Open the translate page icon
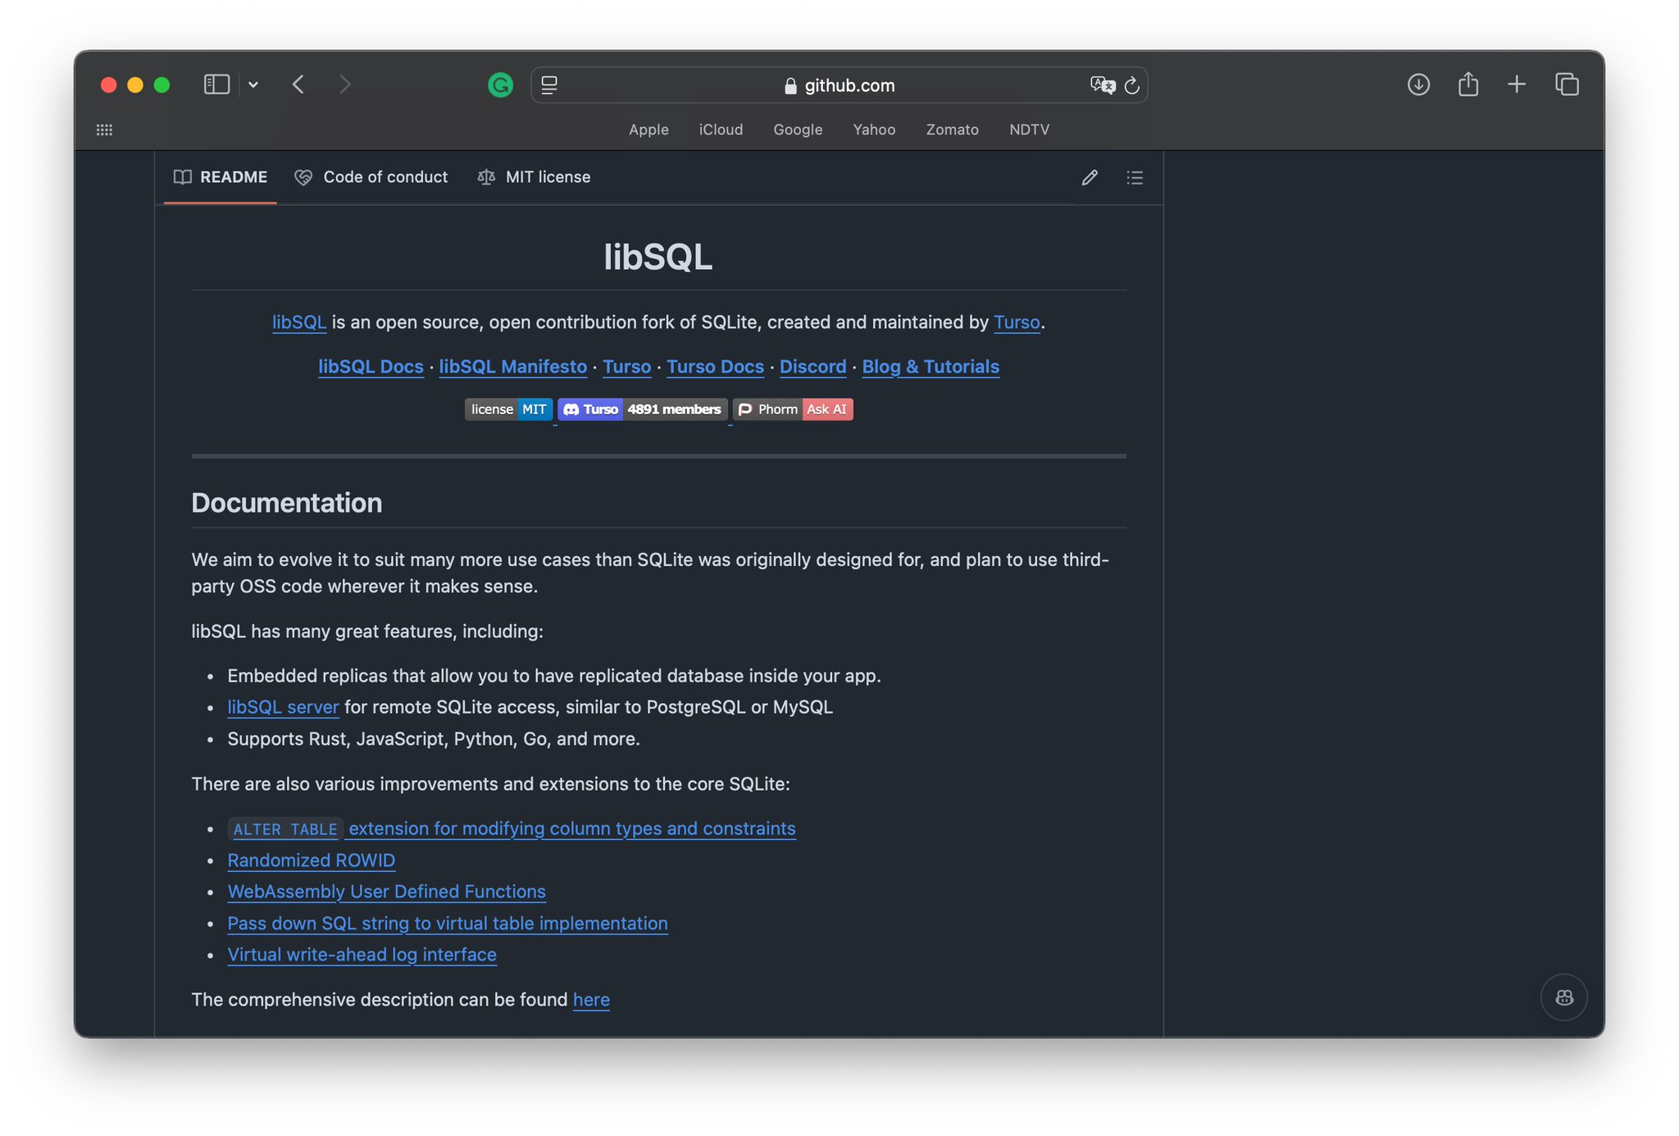The width and height of the screenshot is (1679, 1136). 1102,84
